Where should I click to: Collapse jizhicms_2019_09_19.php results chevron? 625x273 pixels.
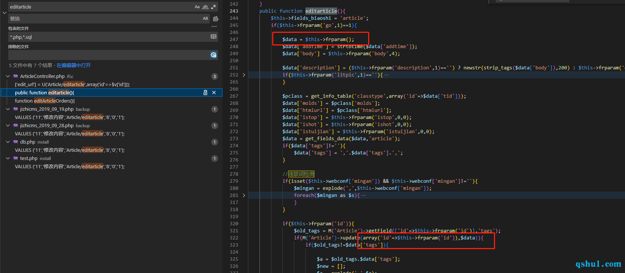point(8,109)
